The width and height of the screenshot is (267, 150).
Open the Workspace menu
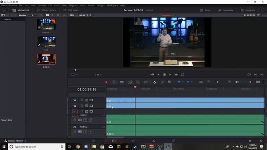[x=112, y=5]
